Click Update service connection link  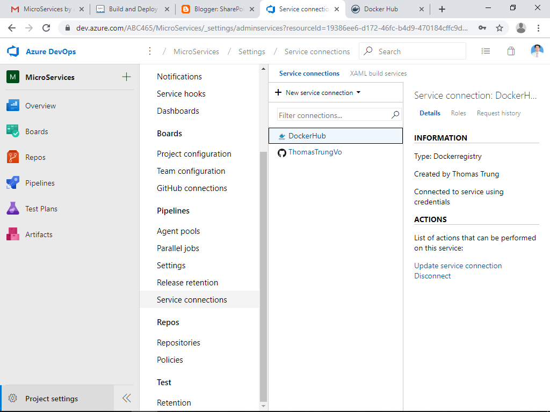(x=458, y=266)
